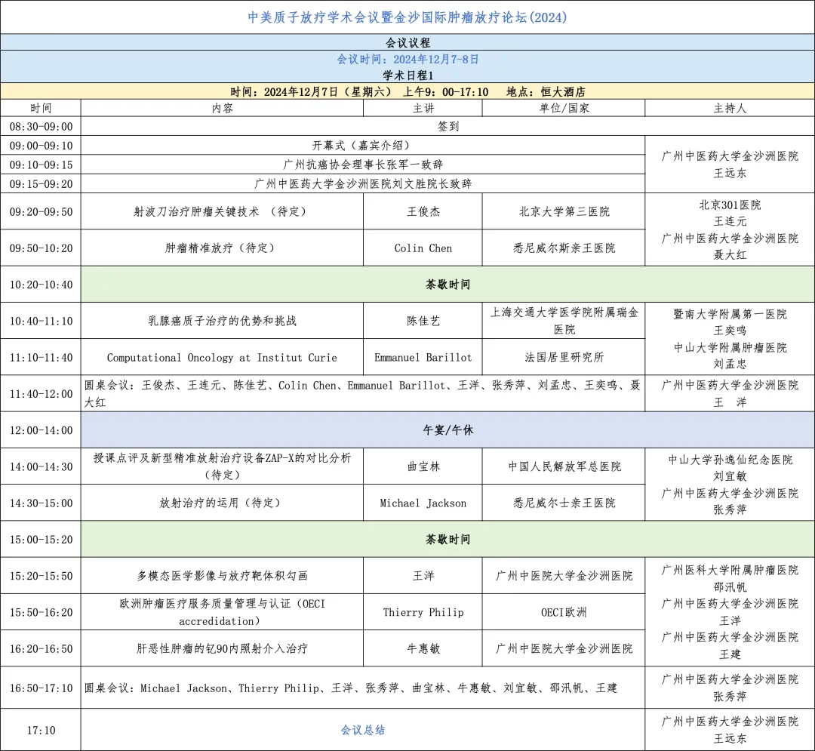Click speaker Michael Jackson cell
Image resolution: width=815 pixels, height=751 pixels.
(x=423, y=503)
